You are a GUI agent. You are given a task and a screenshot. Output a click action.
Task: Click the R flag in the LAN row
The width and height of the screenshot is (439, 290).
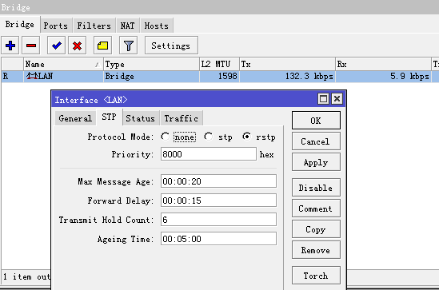(x=6, y=77)
